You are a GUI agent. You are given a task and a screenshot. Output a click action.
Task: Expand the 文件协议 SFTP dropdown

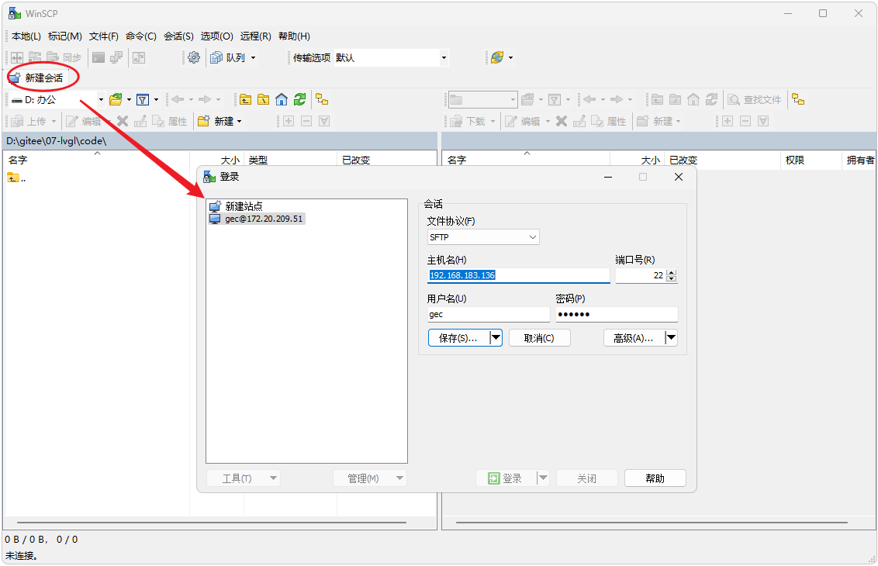point(532,237)
